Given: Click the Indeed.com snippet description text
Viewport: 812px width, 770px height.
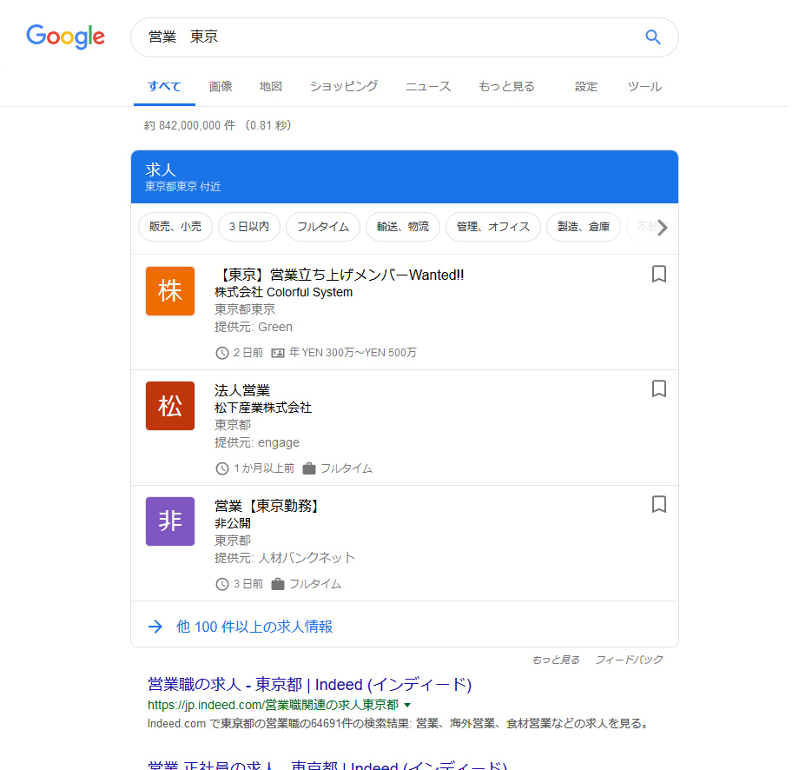Looking at the screenshot, I should [399, 723].
